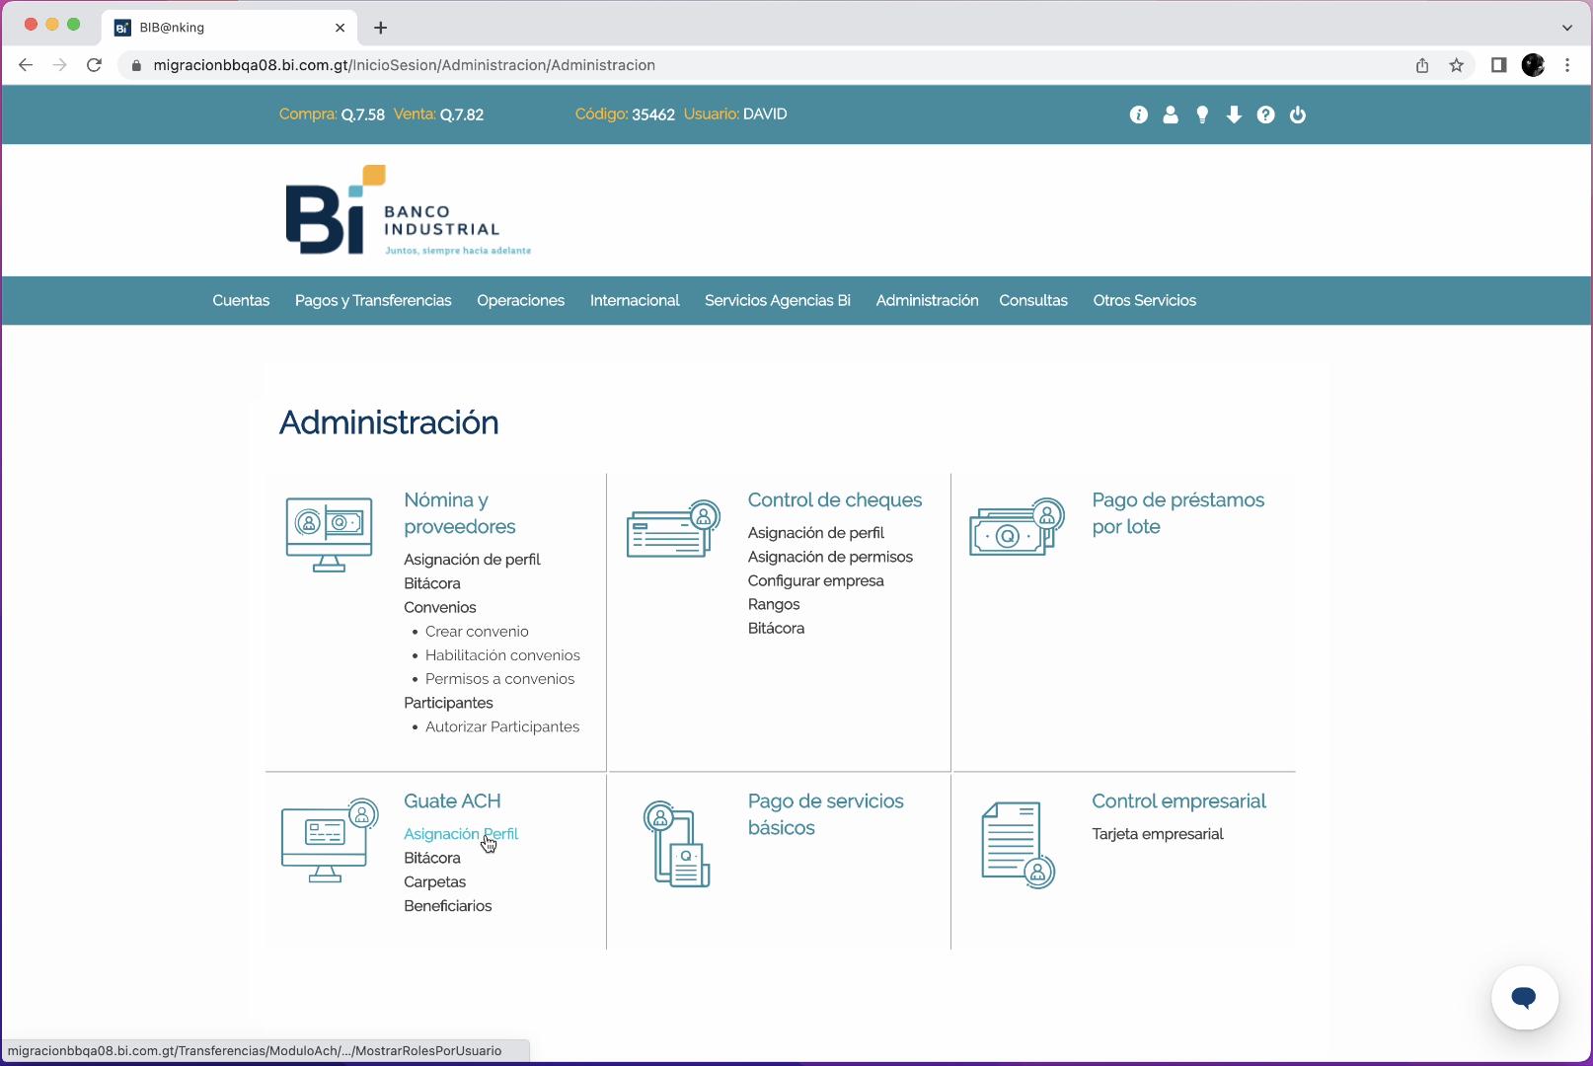Open the user profile icon in top bar

(x=1171, y=114)
